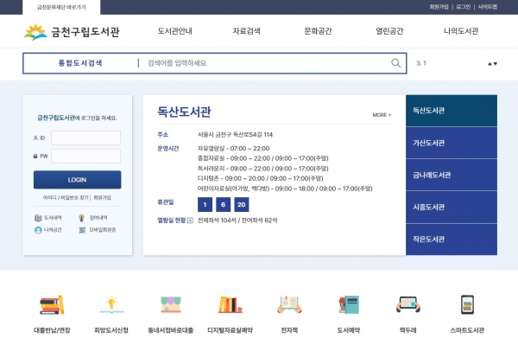Expand 열람실 현황 plus icon
The height and width of the screenshot is (345, 518).
(x=190, y=220)
